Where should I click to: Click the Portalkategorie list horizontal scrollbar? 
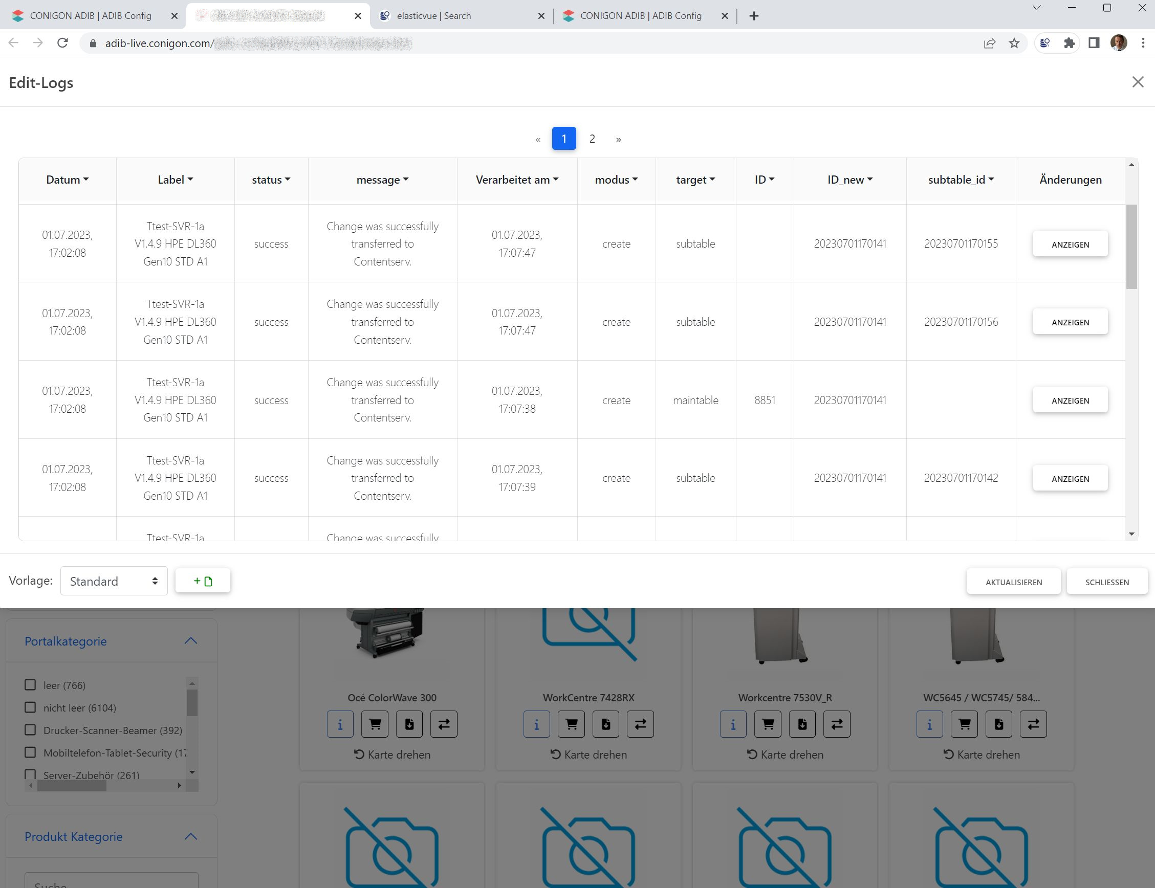72,786
